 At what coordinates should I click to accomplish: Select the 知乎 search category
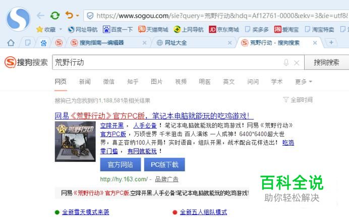pos(133,81)
